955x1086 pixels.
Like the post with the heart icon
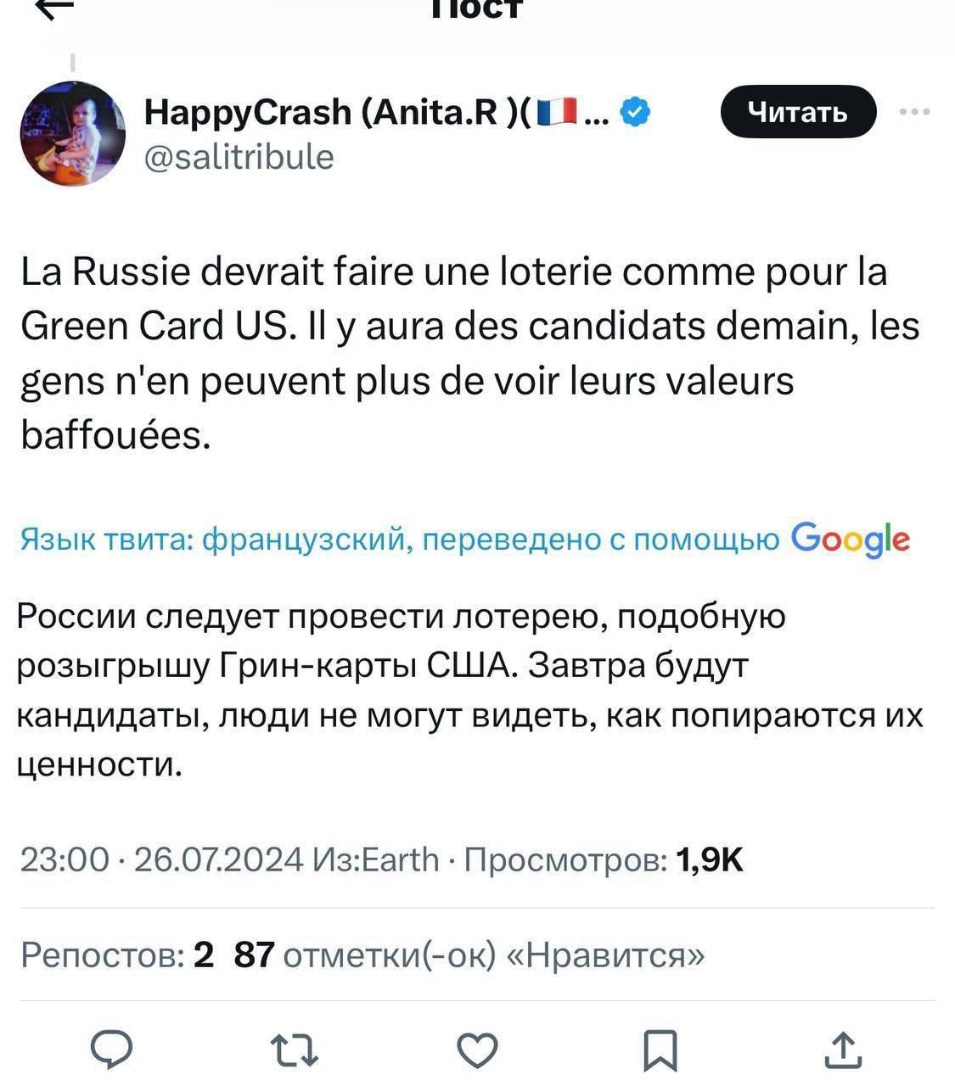[x=477, y=1050]
